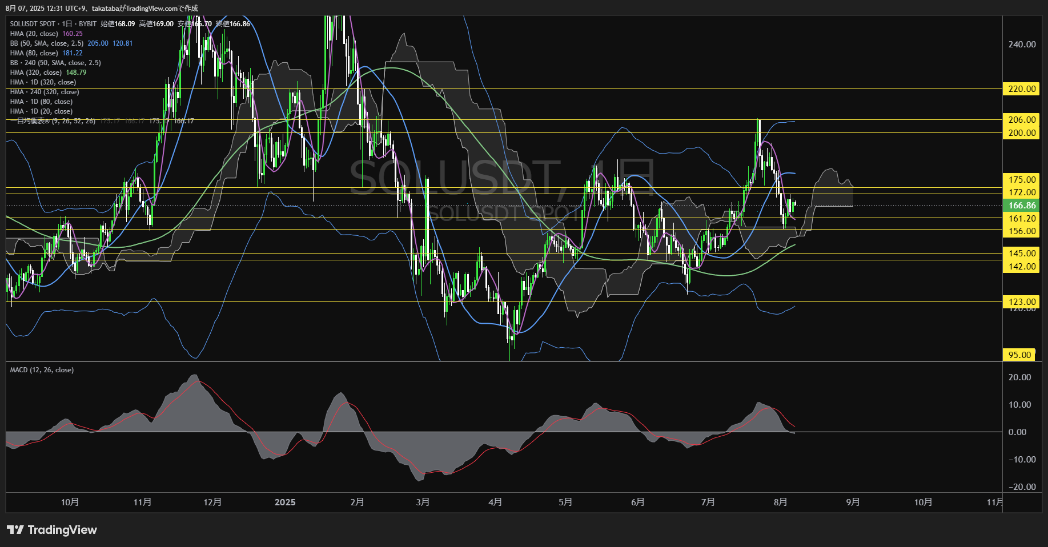The height and width of the screenshot is (547, 1048).
Task: Click the green 166.86 current price tag
Action: pyautogui.click(x=1021, y=206)
